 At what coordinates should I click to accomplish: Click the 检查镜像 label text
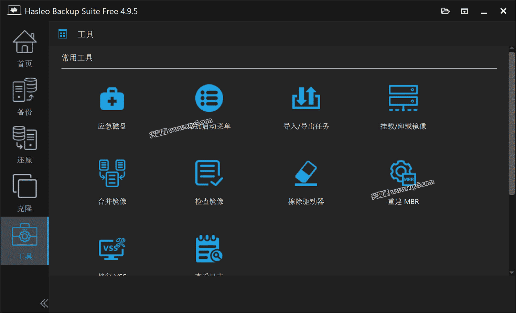click(x=209, y=201)
